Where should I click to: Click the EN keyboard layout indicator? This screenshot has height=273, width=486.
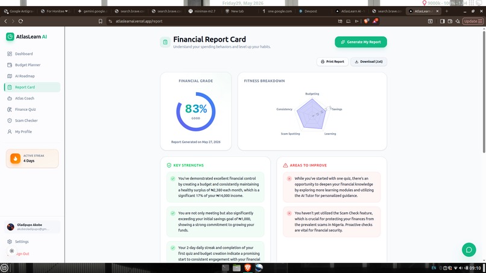(x=434, y=268)
